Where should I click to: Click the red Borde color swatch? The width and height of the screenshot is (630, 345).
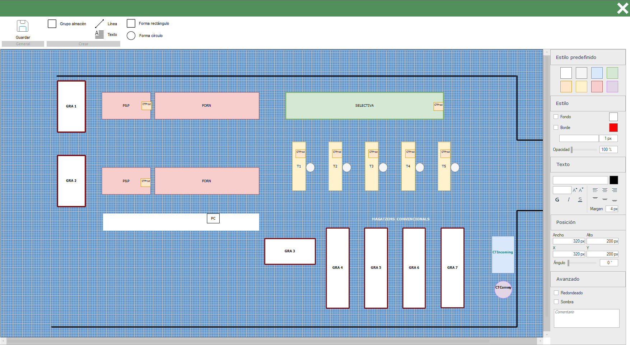pos(613,128)
